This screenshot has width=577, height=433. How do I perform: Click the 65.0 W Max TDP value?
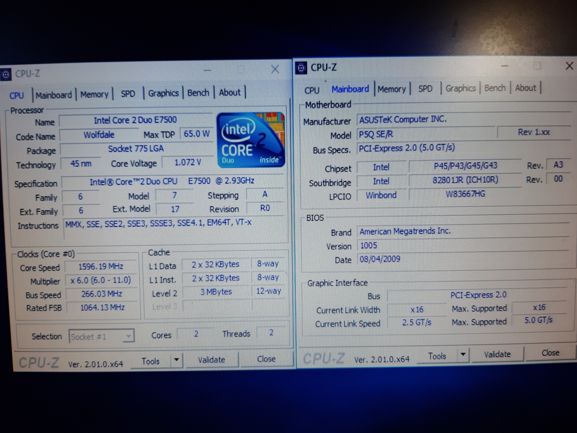click(196, 134)
